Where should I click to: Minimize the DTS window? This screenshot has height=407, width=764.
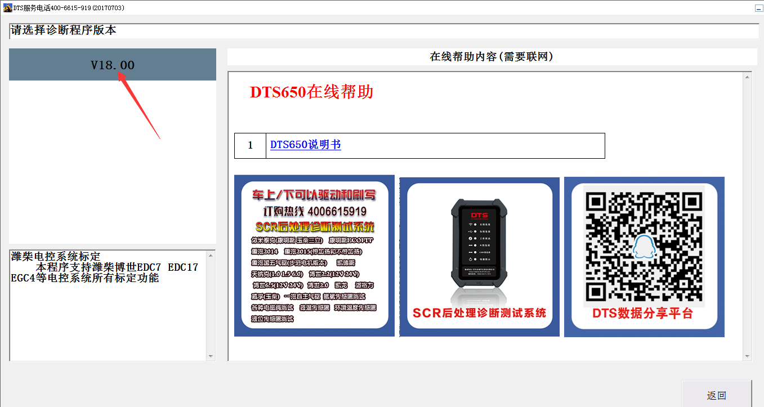point(758,8)
